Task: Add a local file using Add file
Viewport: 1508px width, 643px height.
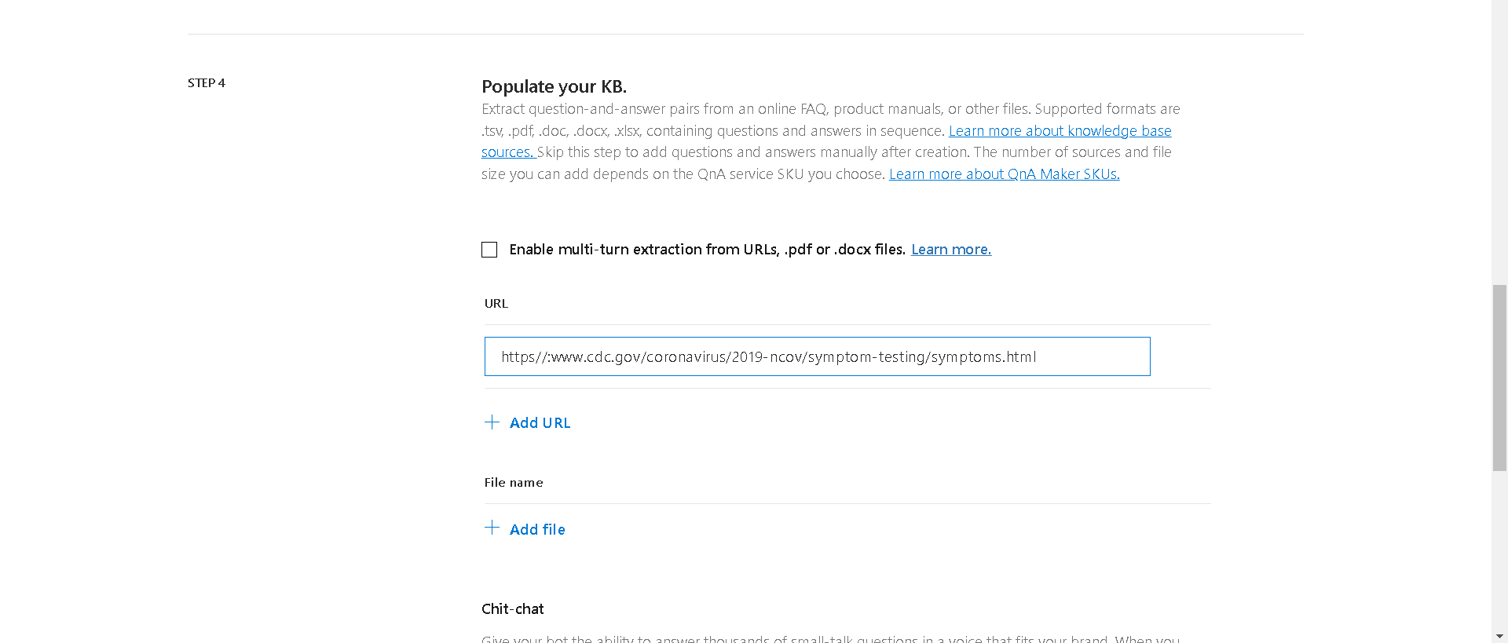Action: pos(536,529)
